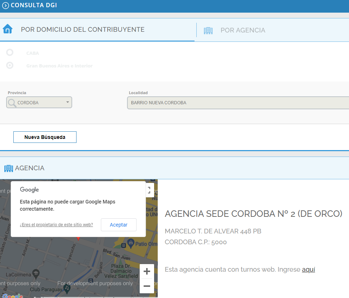Click the building icon beside Por Agencia

pos(208,31)
